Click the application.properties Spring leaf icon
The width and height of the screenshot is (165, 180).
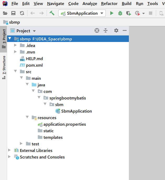click(40, 124)
